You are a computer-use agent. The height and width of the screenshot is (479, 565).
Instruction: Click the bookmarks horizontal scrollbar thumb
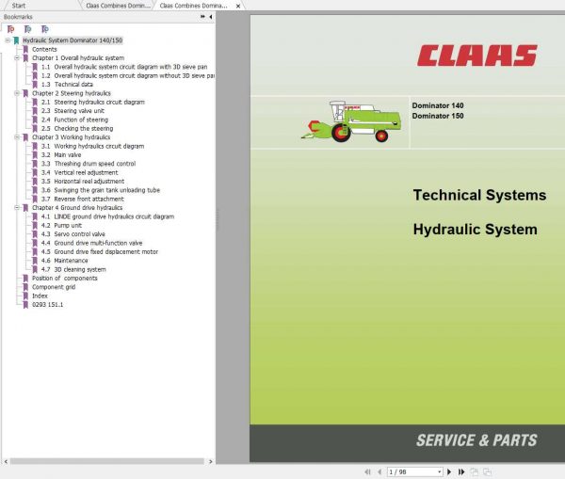[x=107, y=461]
